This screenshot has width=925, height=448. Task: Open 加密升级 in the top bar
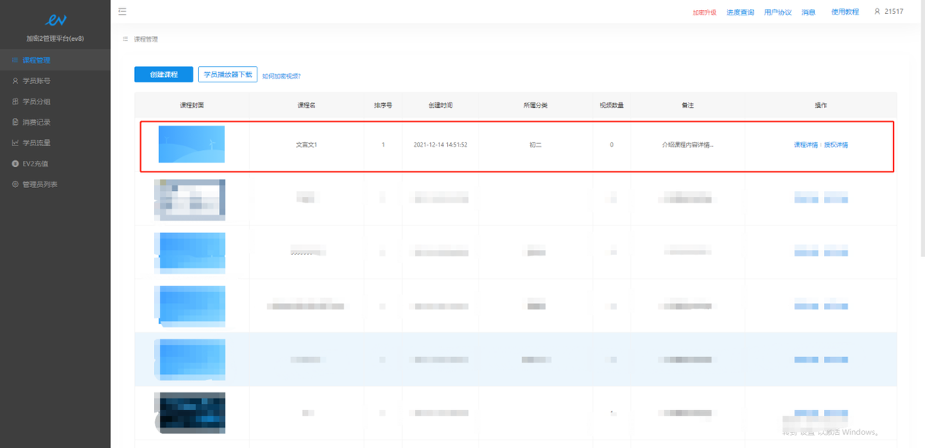tap(704, 12)
